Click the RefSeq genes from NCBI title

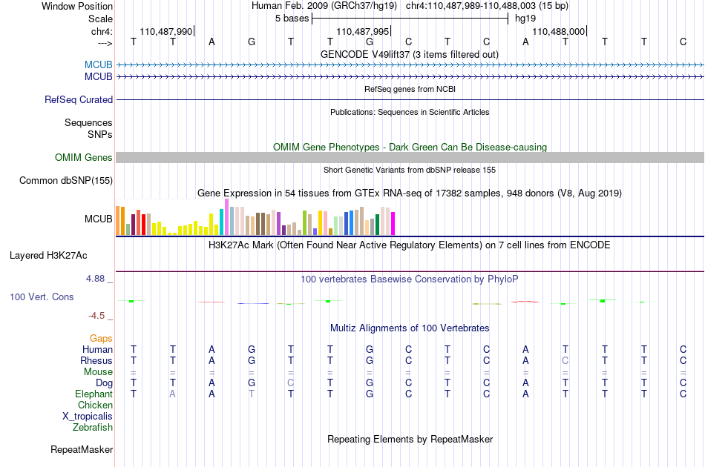pyautogui.click(x=410, y=90)
